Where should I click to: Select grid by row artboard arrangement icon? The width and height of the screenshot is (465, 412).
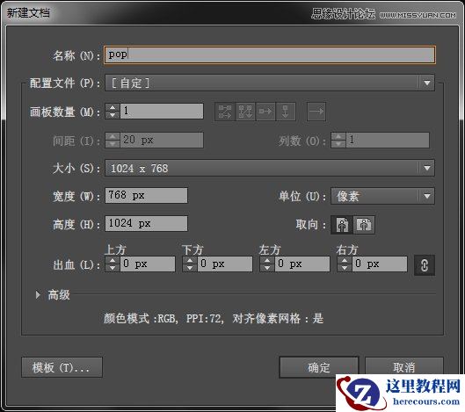click(225, 112)
